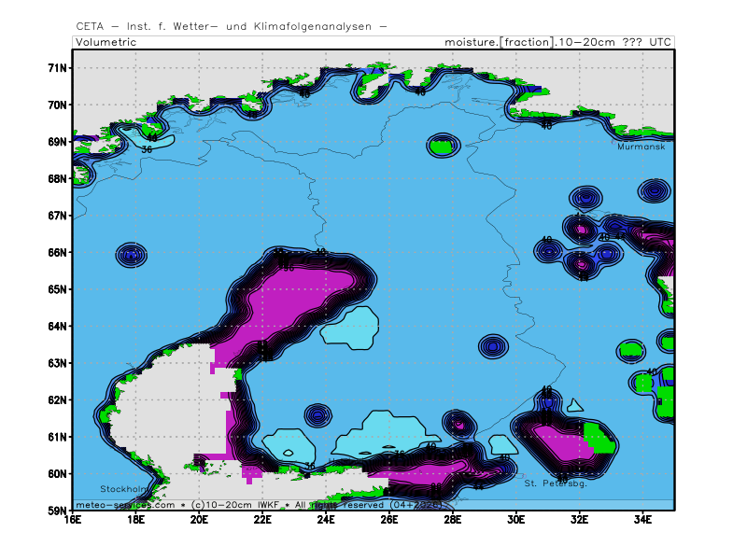Select the blue circular contour near 63N 29E
747x560 pixels.
click(493, 347)
